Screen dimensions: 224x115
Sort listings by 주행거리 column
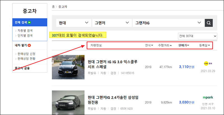(x=165, y=45)
